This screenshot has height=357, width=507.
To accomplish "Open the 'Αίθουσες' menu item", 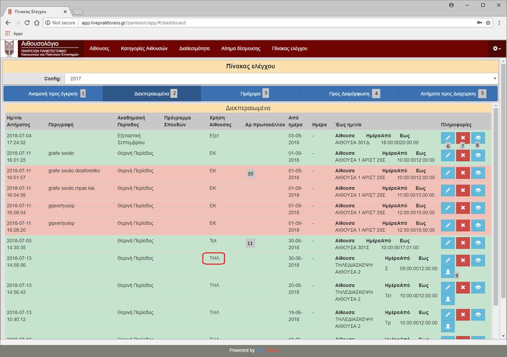I will pyautogui.click(x=99, y=48).
